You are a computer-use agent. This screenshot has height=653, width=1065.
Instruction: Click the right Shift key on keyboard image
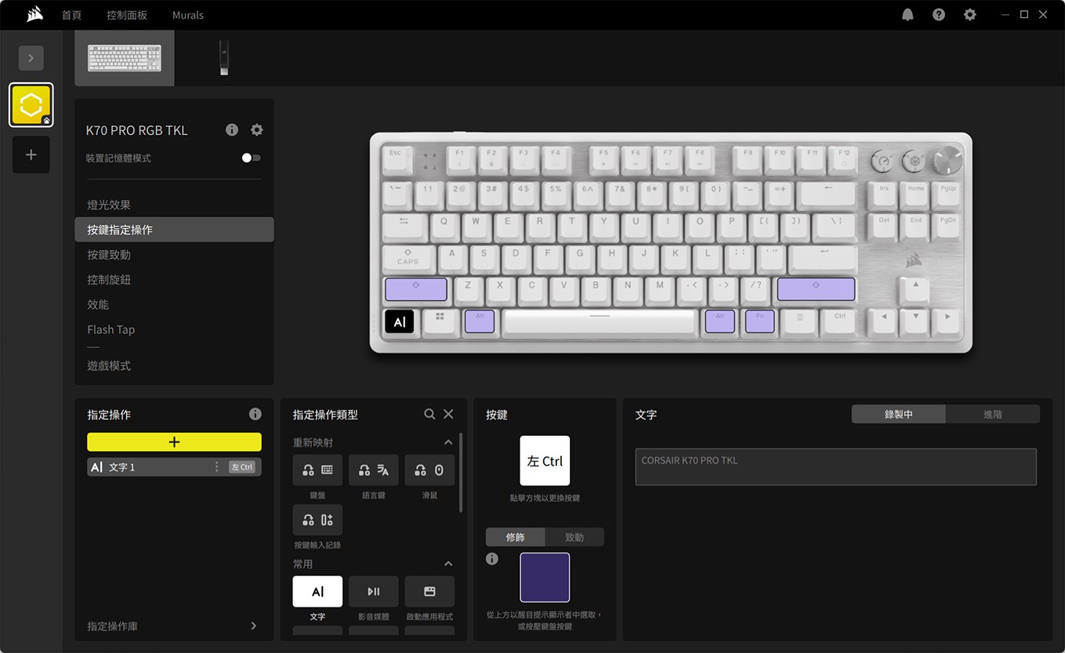816,289
